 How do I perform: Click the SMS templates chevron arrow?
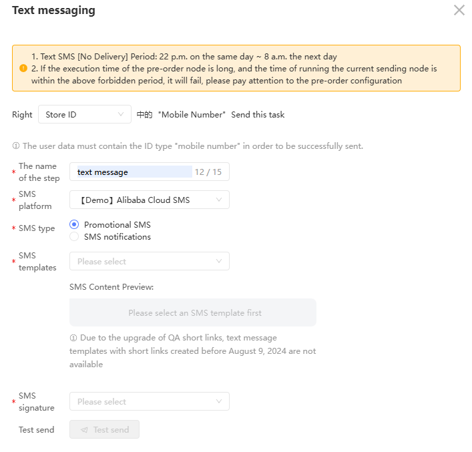point(219,261)
